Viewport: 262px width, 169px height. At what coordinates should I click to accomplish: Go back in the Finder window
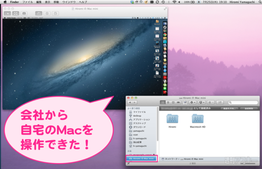tap(130, 102)
